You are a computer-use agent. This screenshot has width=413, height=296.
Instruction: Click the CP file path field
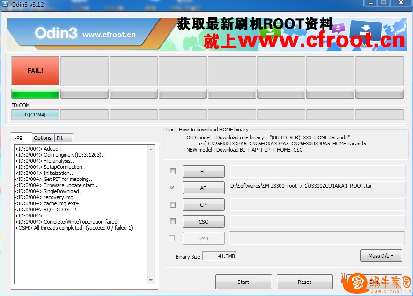(317, 204)
